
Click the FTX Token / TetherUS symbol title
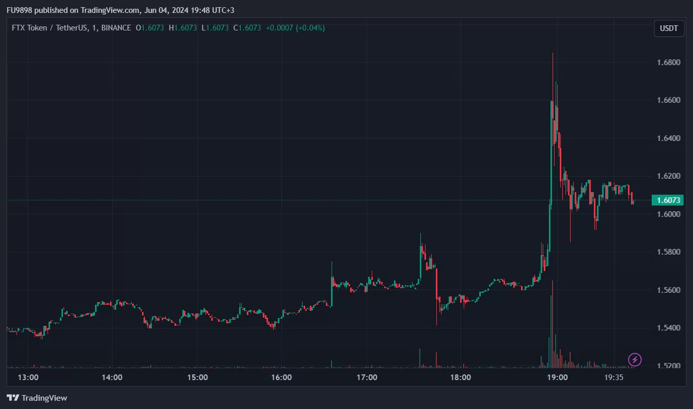click(x=71, y=28)
